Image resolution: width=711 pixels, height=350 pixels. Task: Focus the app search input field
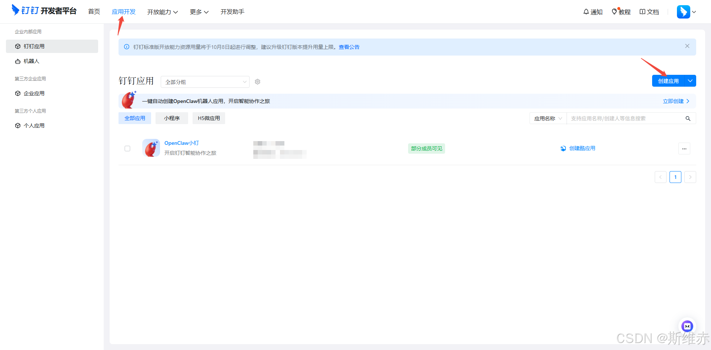coord(626,119)
